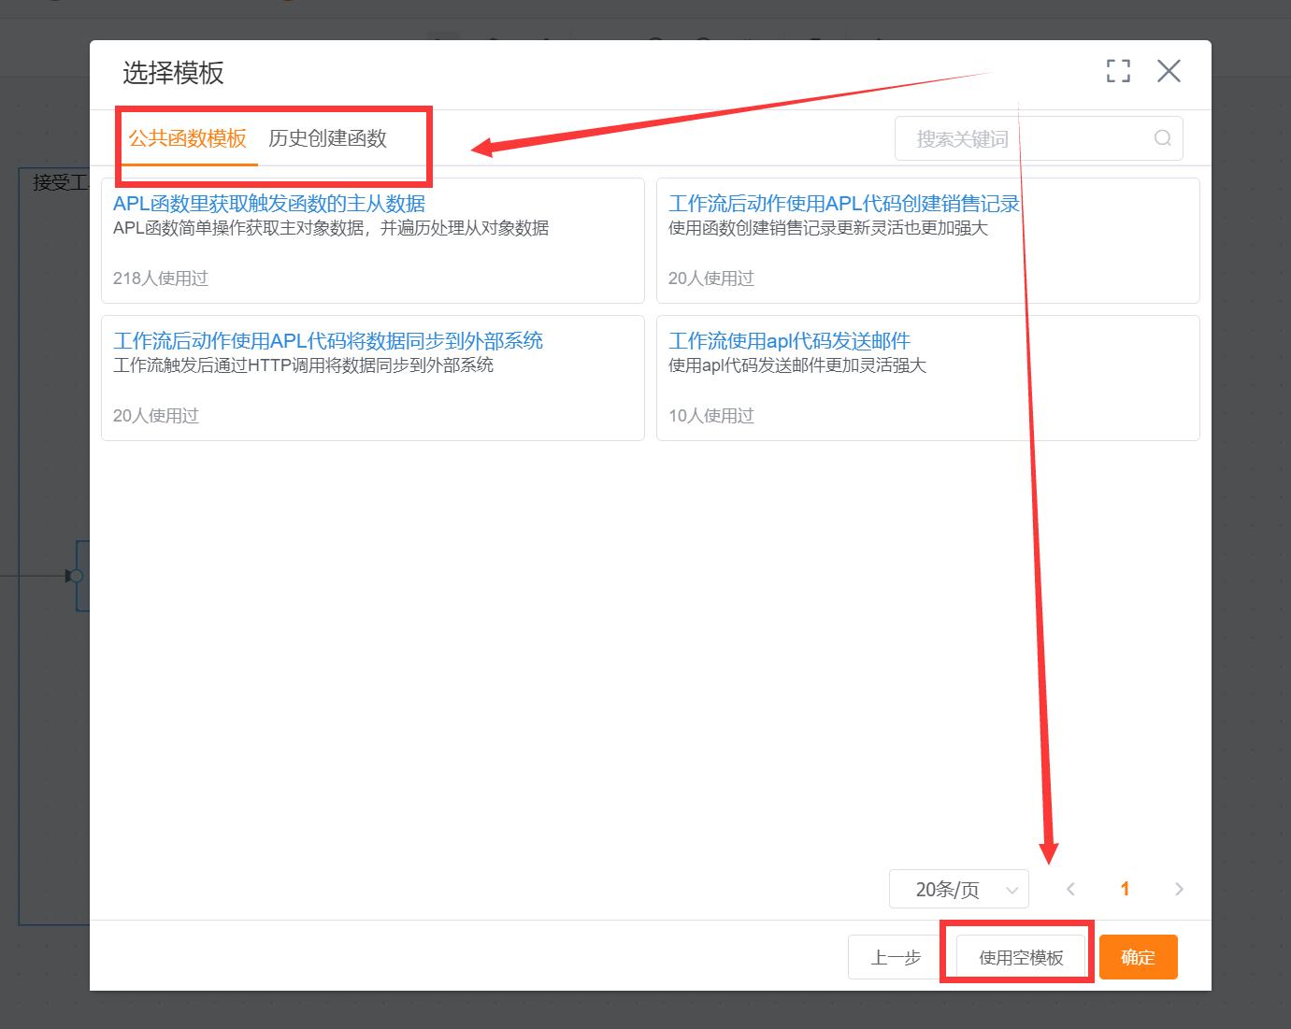Viewport: 1291px width, 1029px height.
Task: Focus the 搜索关键词 search field
Action: pyautogui.click(x=1039, y=138)
